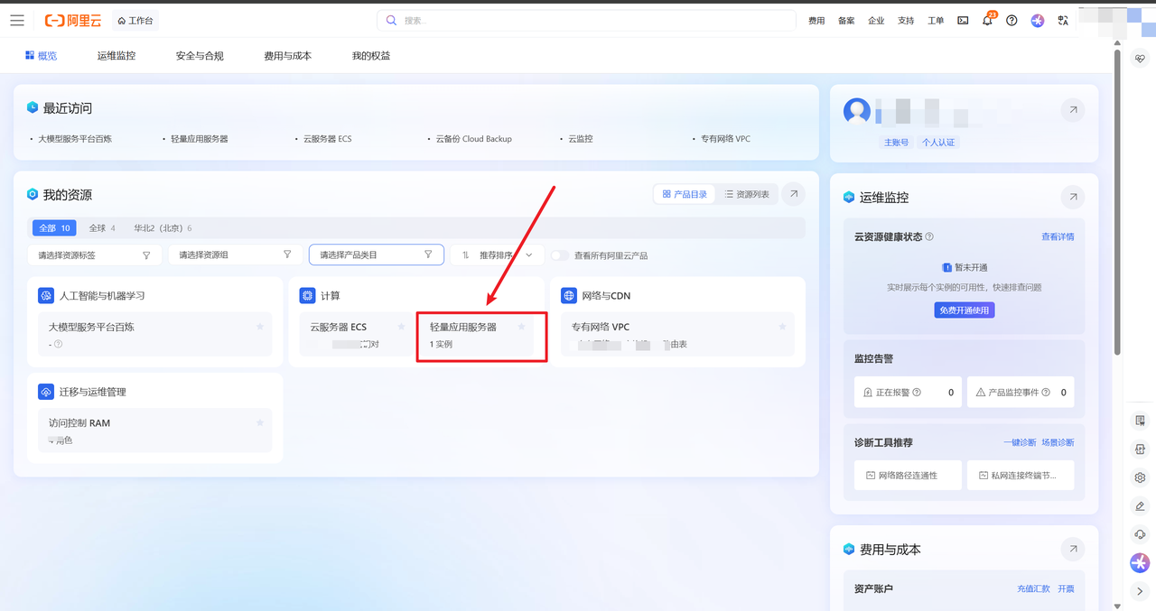Open the hamburger navigation menu
The height and width of the screenshot is (611, 1156).
(17, 20)
